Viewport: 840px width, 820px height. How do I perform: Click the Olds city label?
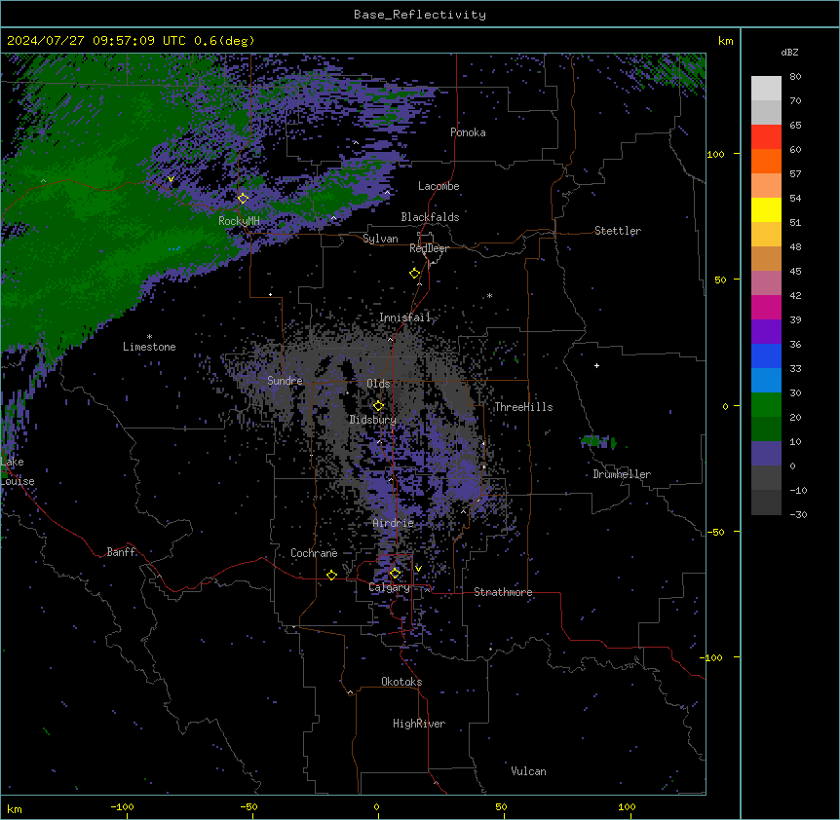click(x=378, y=384)
